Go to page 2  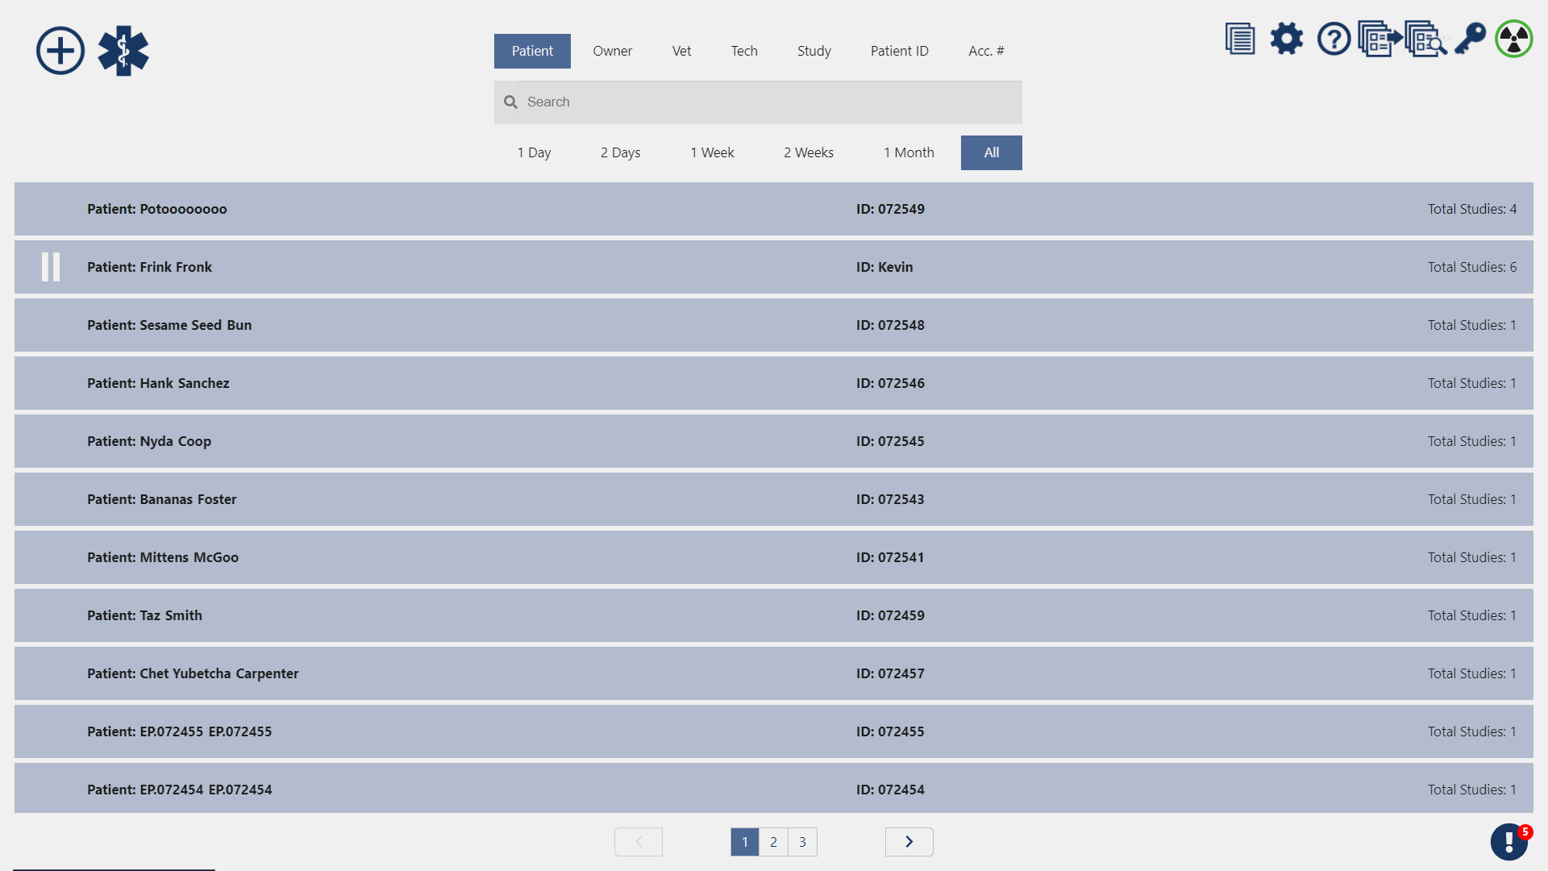[773, 842]
